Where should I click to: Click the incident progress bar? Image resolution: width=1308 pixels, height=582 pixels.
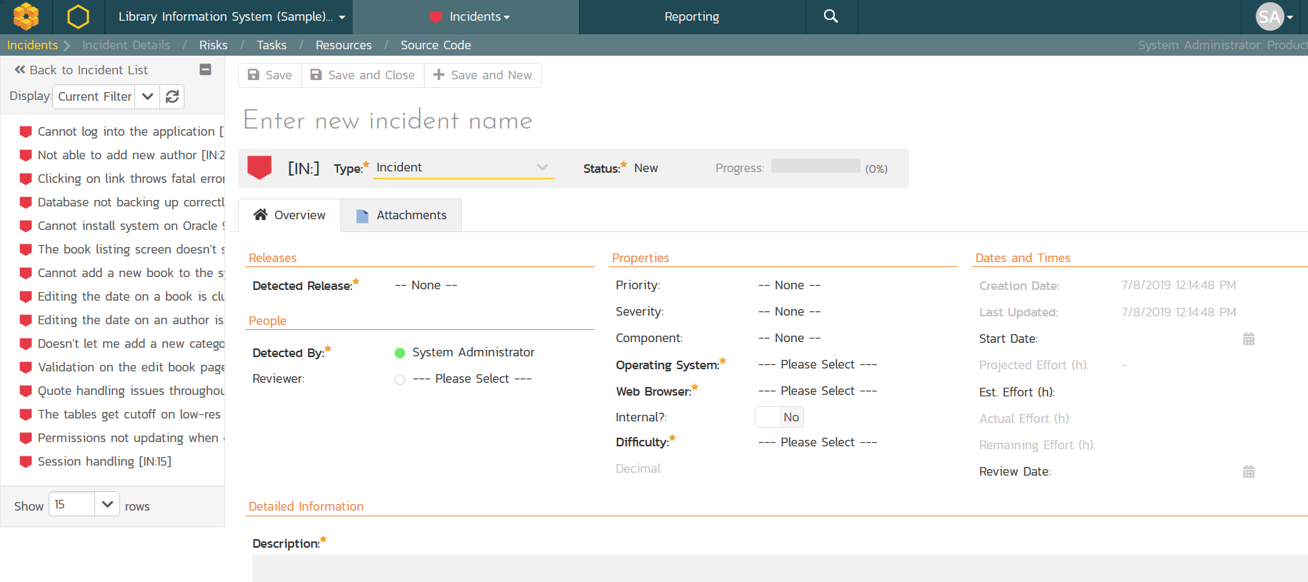pyautogui.click(x=815, y=166)
